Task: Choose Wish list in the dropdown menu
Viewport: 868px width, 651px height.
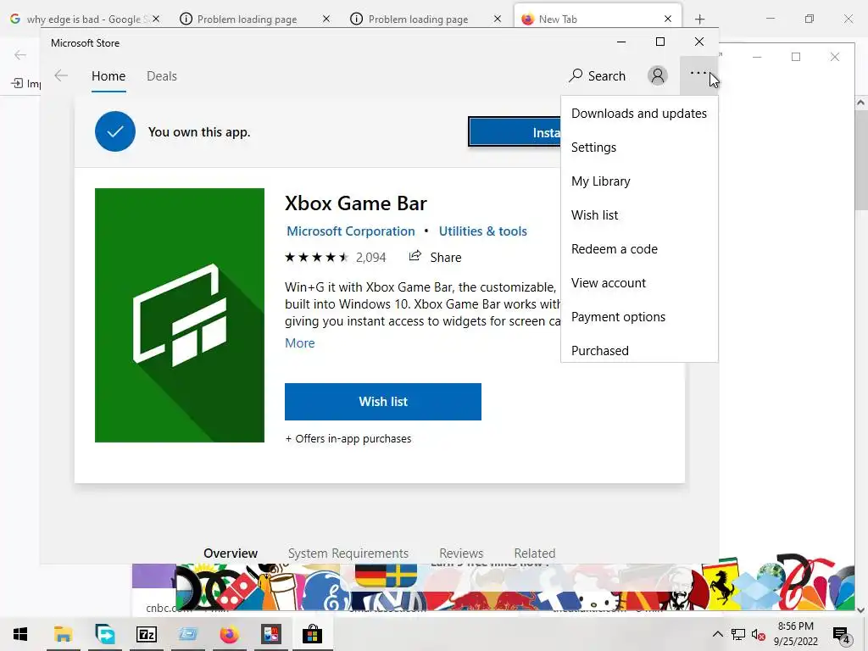Action: [x=639, y=214]
